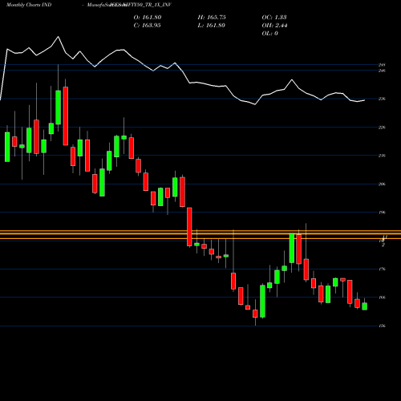Viewport: 401px width, 401px height.
Task: Click the 'OC: 1.33' reading
Action: (x=274, y=17)
